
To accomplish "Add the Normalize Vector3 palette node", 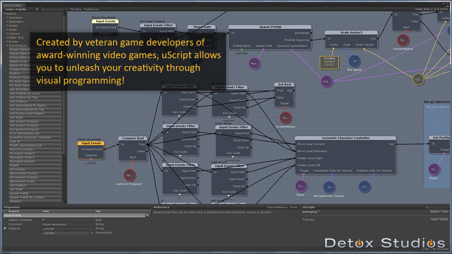I will coord(35,157).
